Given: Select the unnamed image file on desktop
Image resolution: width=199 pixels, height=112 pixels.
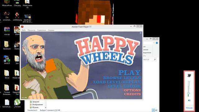Looking at the screenshot, I should (x=7, y=16).
